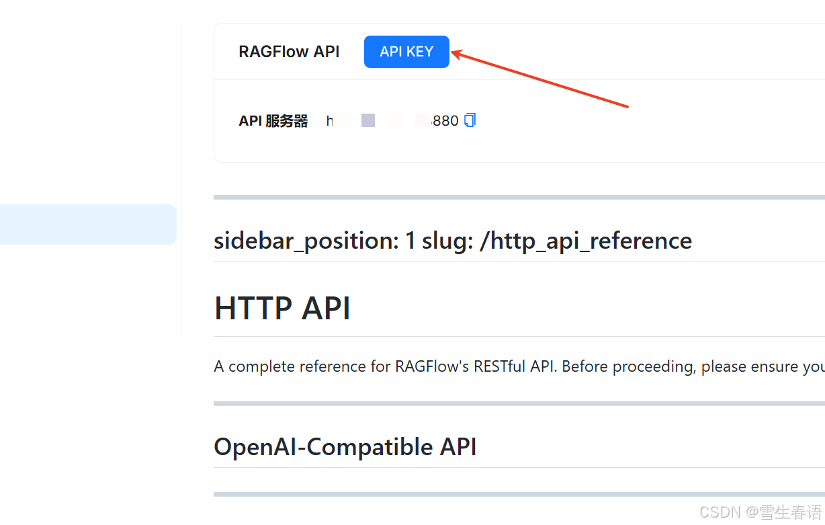Click the highlighted sidebar navigation item

(x=87, y=224)
